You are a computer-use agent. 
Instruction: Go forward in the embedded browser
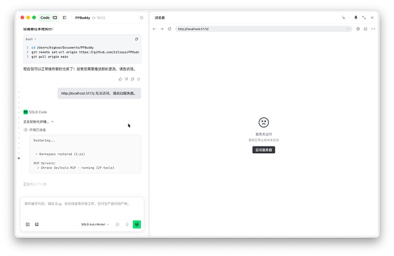[162, 29]
